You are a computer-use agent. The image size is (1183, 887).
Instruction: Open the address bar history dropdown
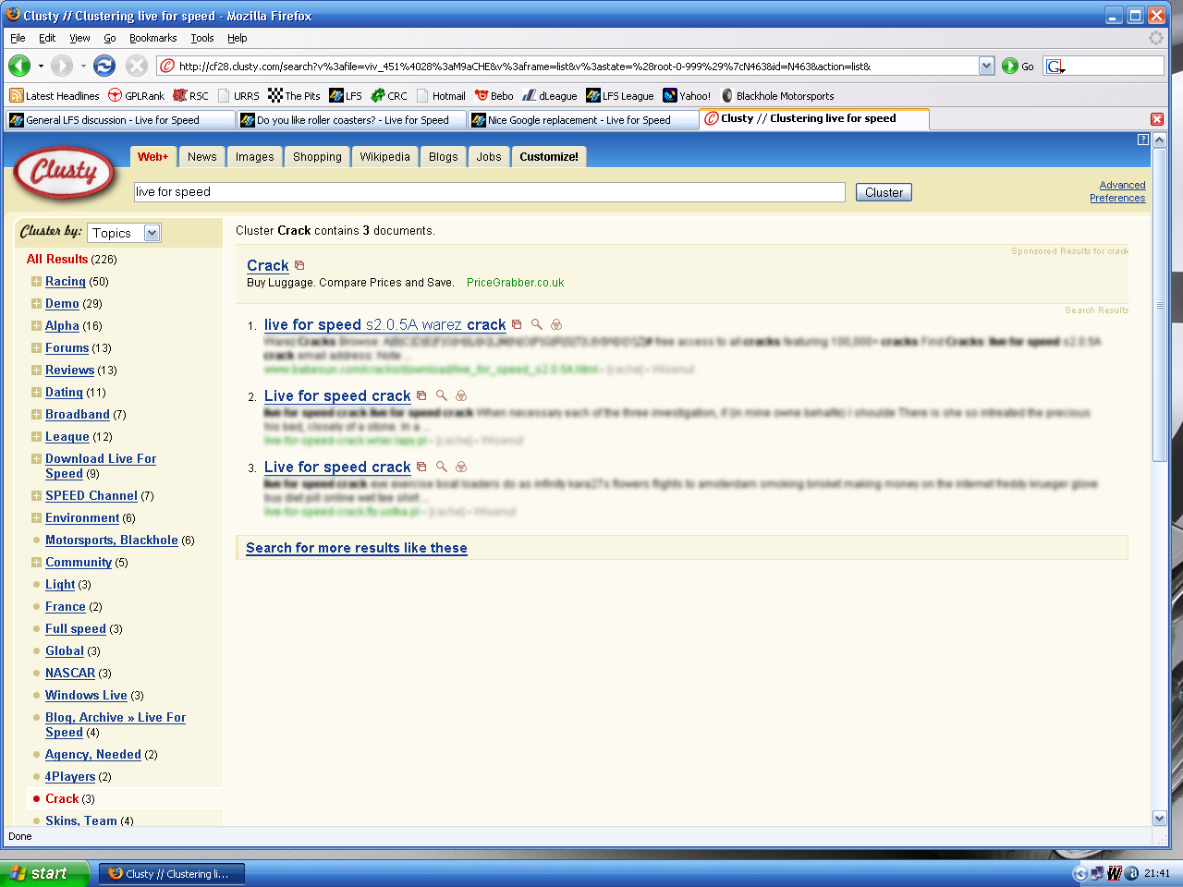pos(986,66)
